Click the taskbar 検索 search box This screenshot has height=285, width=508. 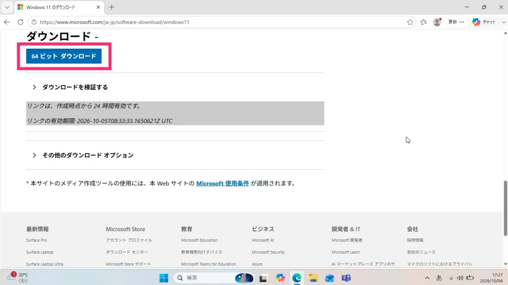[214, 278]
